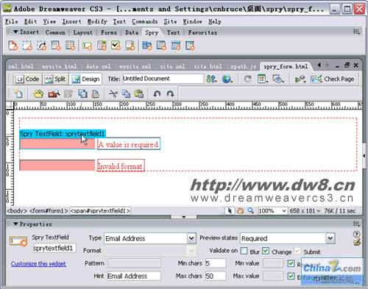368x289 pixels.
Task: Open the Commands menu
Action: click(x=145, y=21)
